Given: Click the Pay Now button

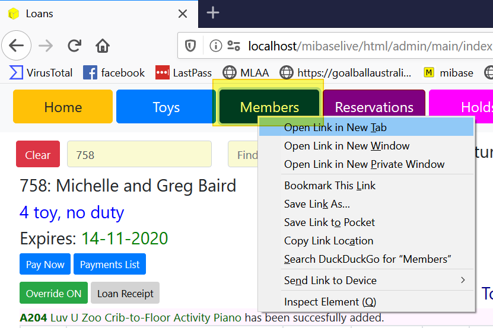Looking at the screenshot, I should click(45, 265).
